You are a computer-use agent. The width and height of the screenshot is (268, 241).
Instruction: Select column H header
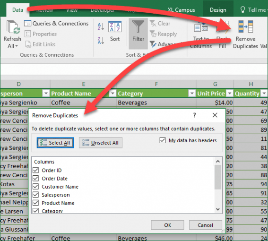tap(251, 84)
